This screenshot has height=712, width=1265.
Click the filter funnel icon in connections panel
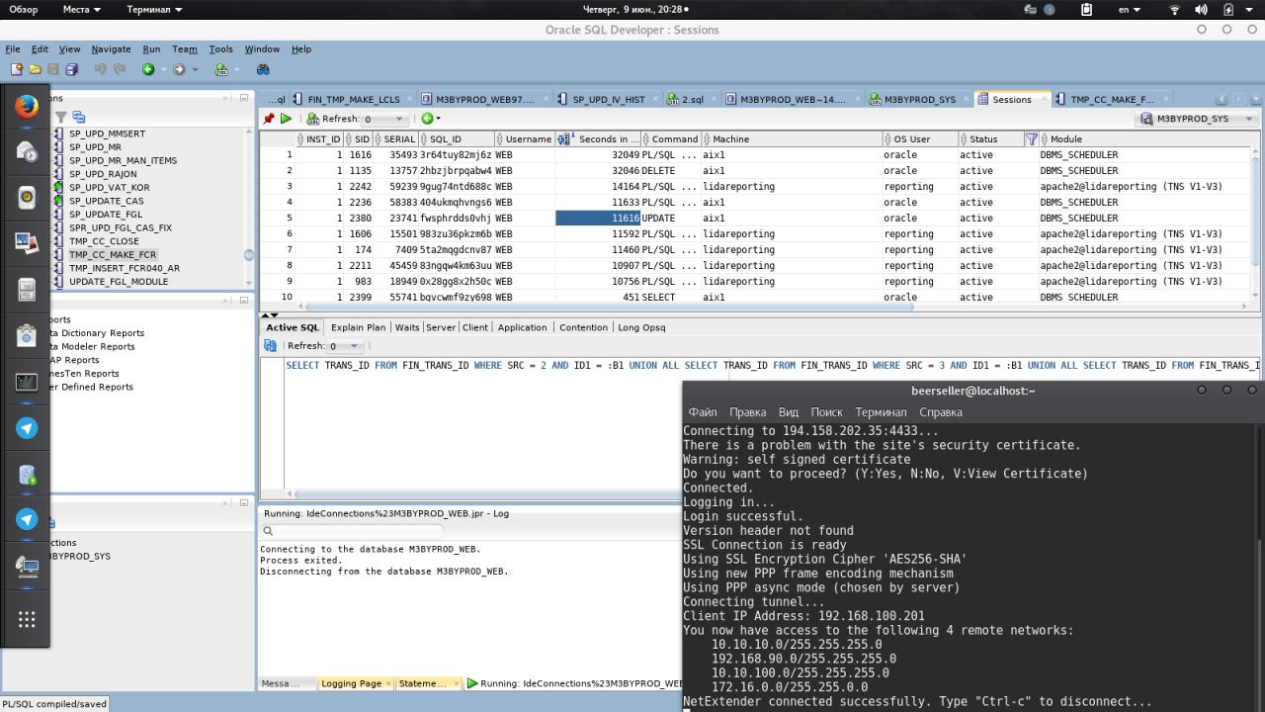click(61, 118)
